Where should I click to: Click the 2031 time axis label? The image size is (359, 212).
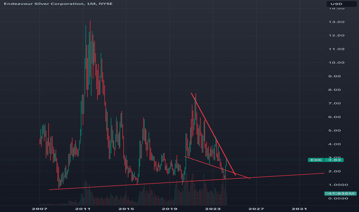click(299, 209)
